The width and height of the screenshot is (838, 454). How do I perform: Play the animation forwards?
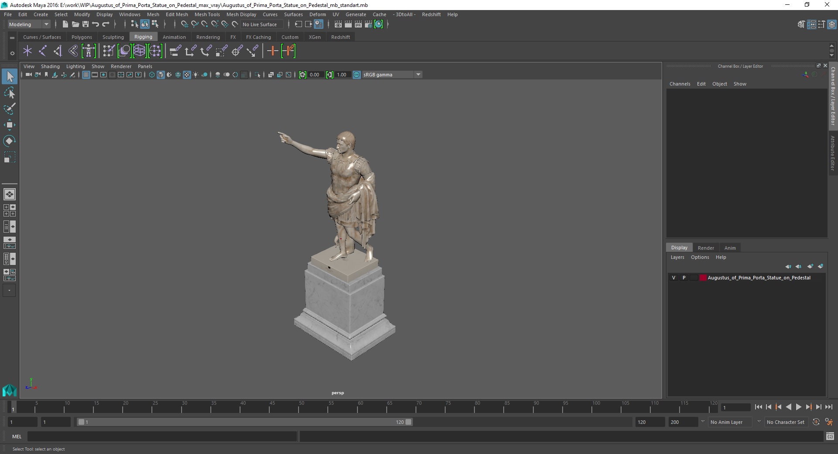click(798, 407)
